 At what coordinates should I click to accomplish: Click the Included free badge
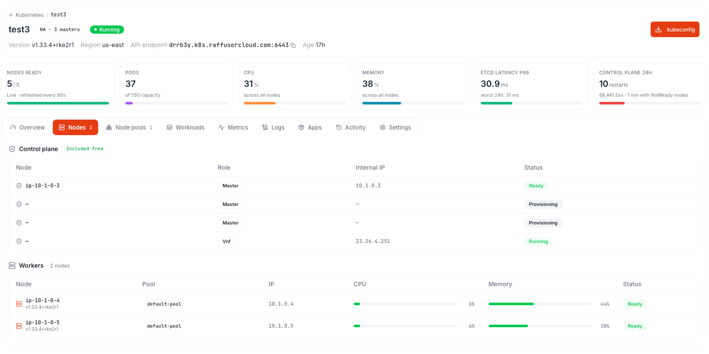coord(85,149)
